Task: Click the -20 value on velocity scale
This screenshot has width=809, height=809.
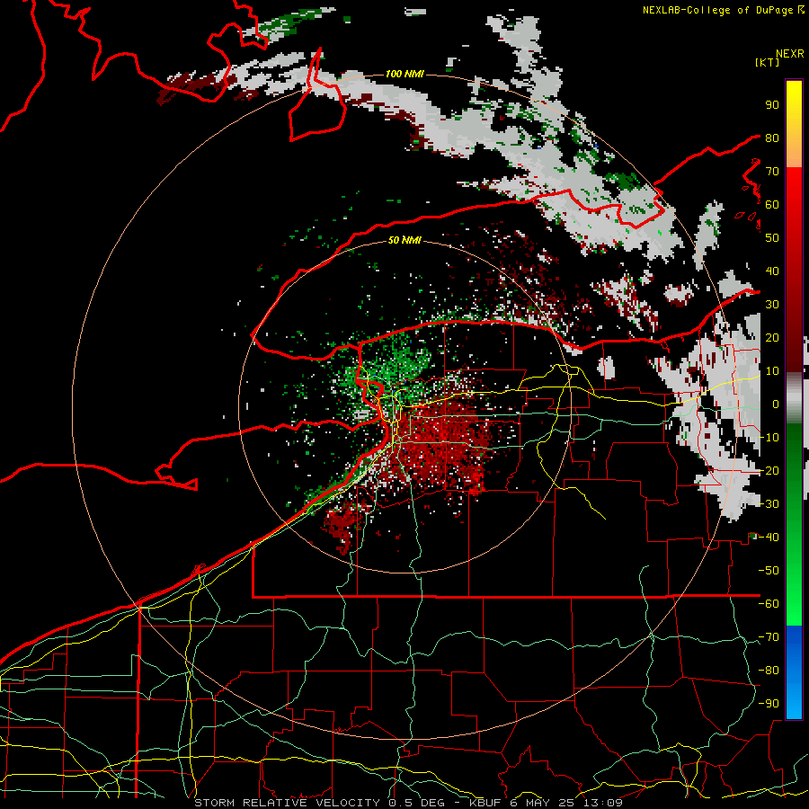Action: tap(769, 470)
